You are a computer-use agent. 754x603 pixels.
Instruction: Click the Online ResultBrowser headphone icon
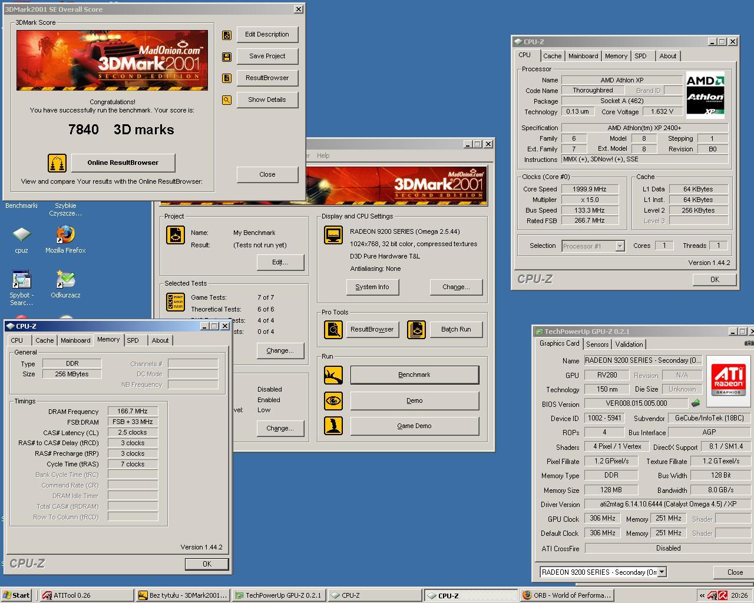click(x=57, y=163)
